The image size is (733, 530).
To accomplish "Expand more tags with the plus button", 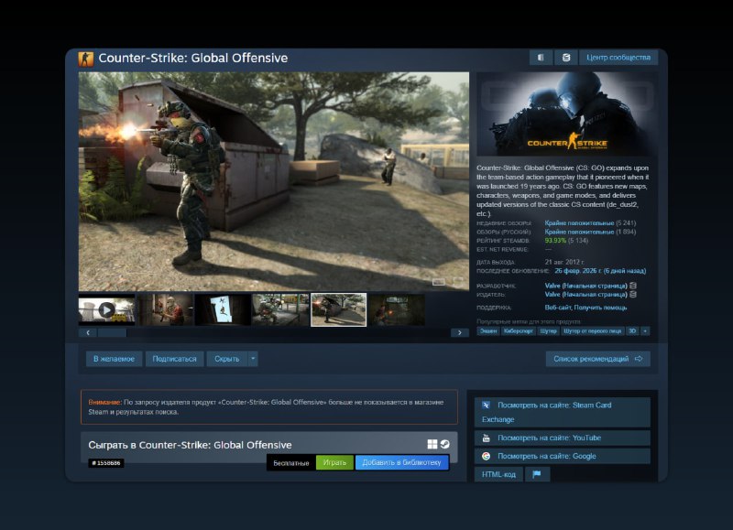I will [x=645, y=330].
